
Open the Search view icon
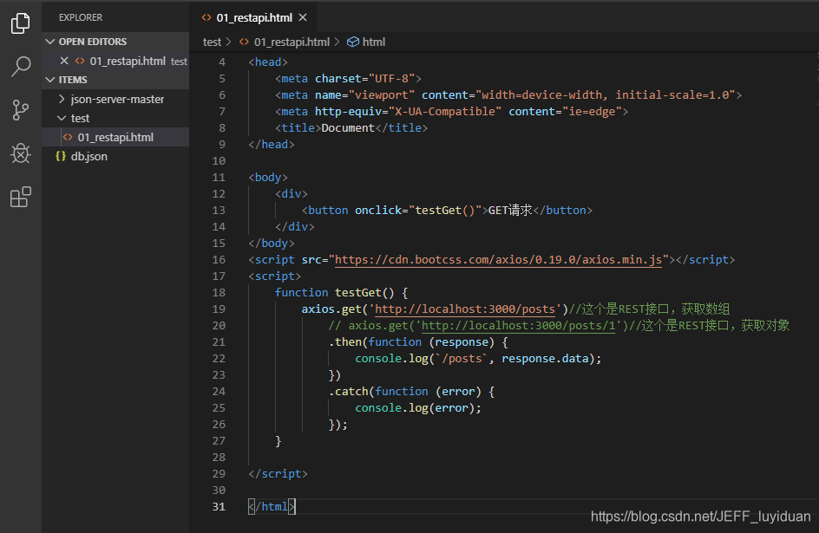click(x=20, y=66)
